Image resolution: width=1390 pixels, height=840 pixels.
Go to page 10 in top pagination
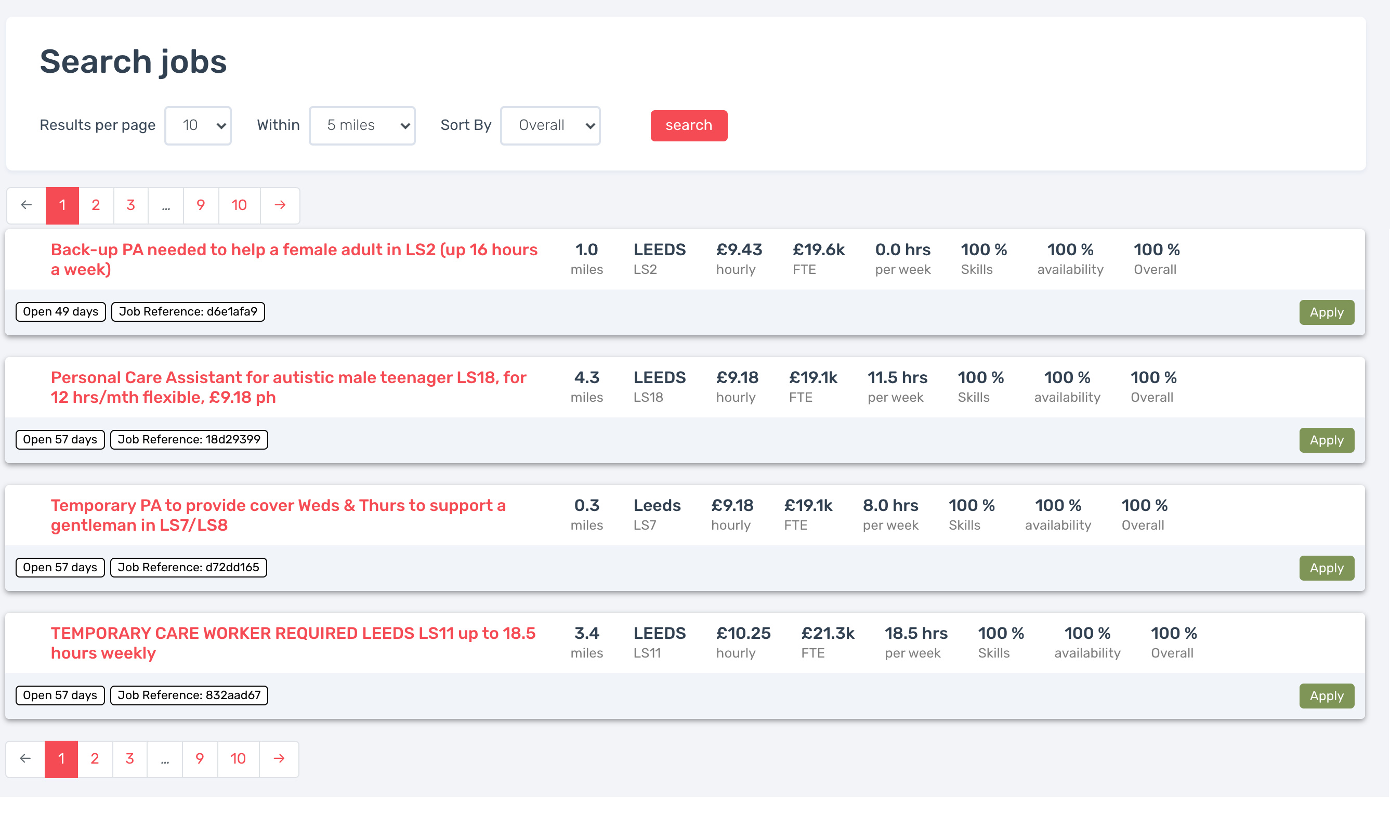pyautogui.click(x=239, y=205)
